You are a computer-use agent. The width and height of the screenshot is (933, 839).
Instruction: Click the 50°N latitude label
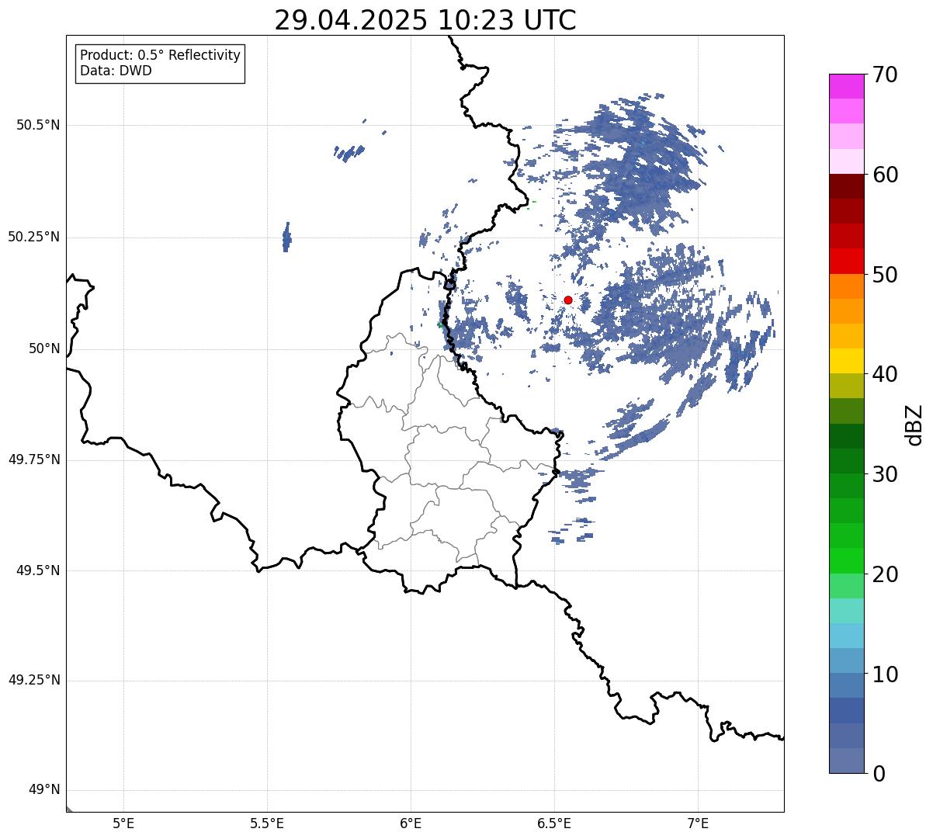[44, 348]
